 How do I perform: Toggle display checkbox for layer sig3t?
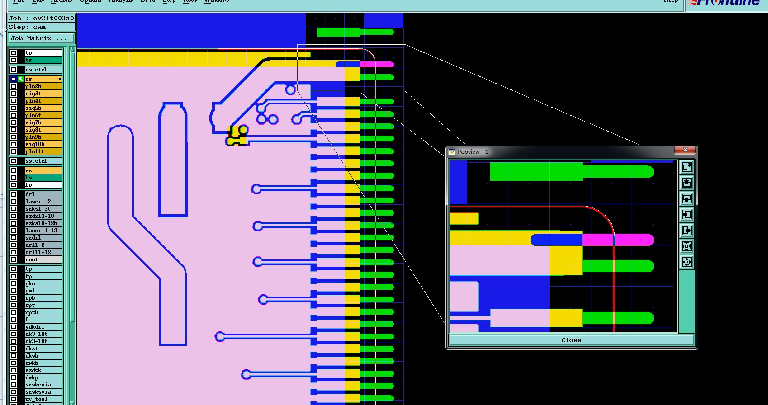14,94
